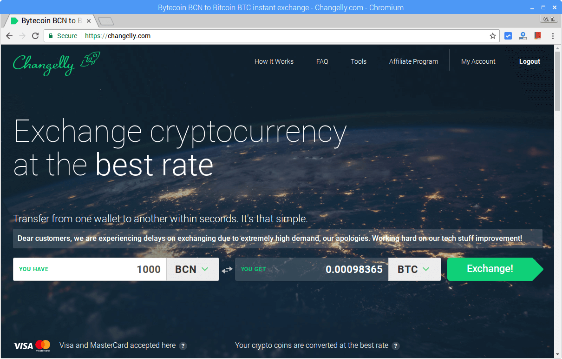
Task: Swap currencies with the double-arrow icon
Action: pyautogui.click(x=227, y=270)
